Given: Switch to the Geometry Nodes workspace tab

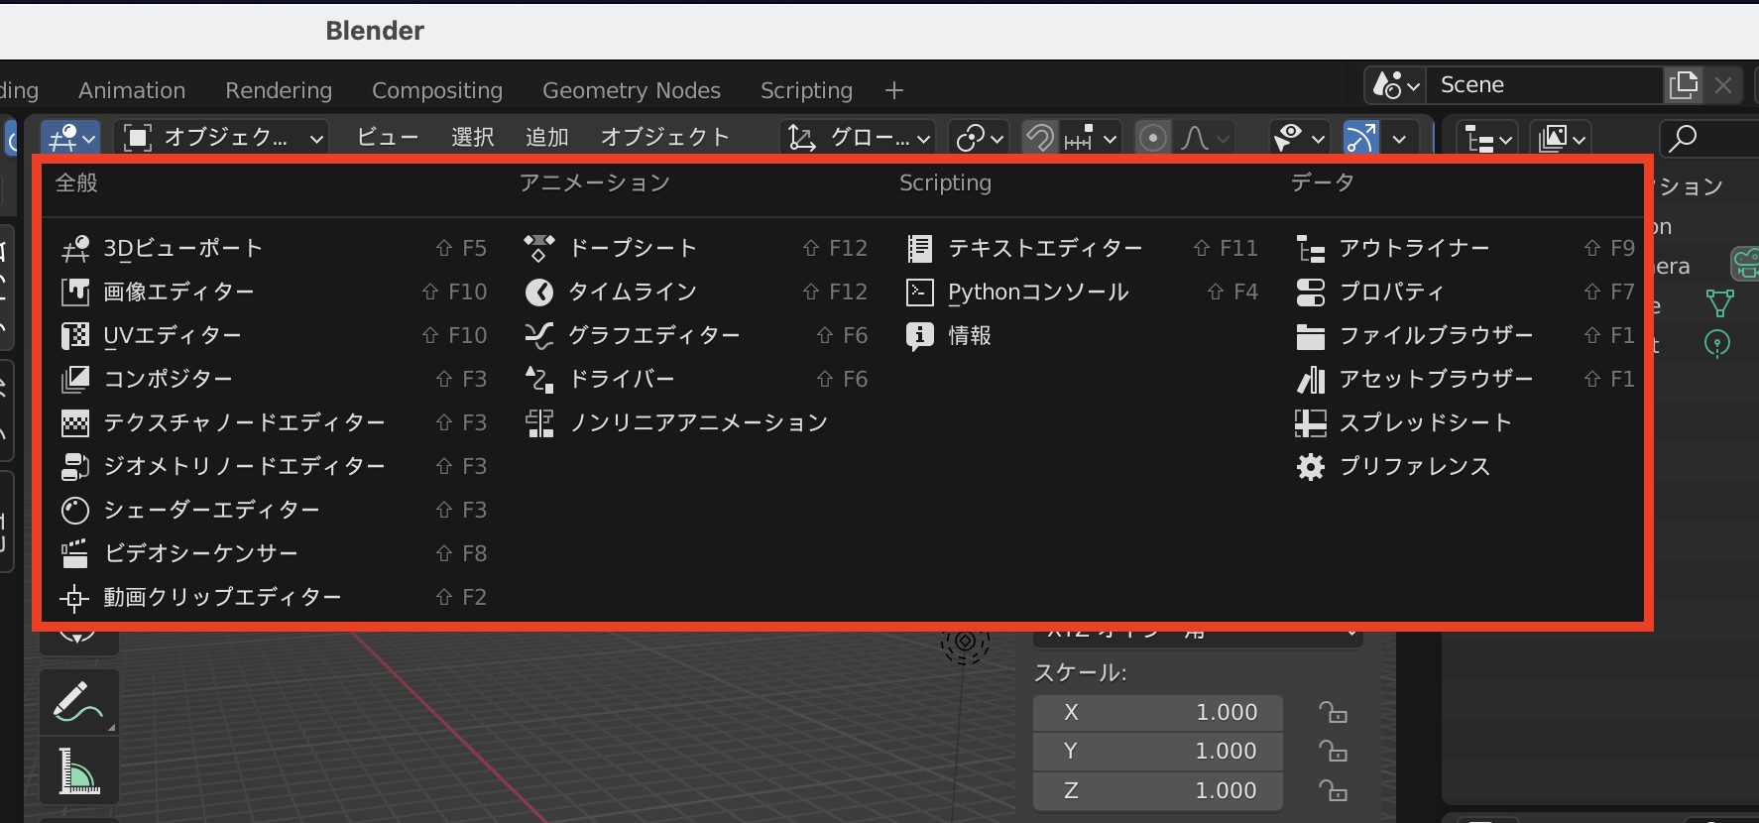Looking at the screenshot, I should (631, 90).
